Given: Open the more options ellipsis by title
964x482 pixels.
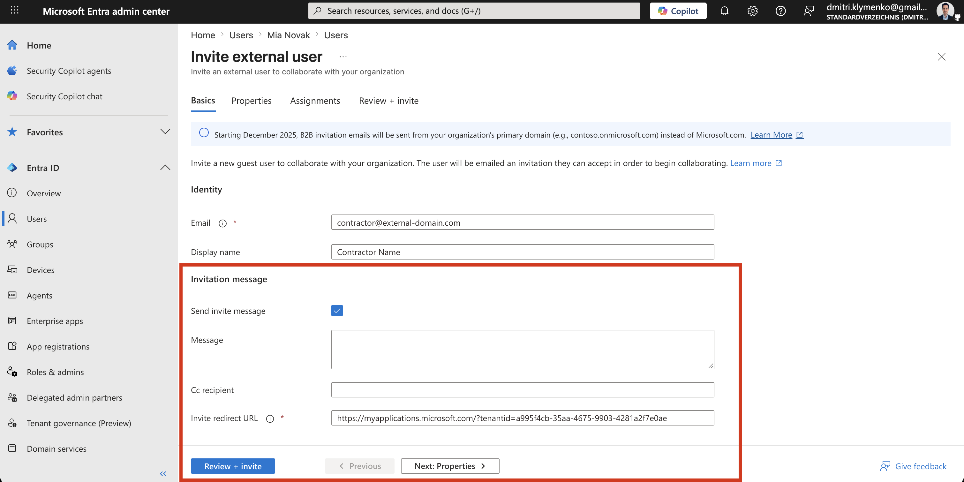Looking at the screenshot, I should tap(343, 57).
